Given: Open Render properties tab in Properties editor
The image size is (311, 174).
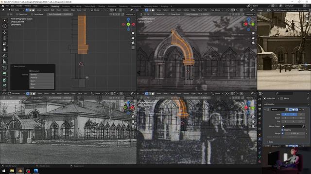Looking at the screenshot, I should point(259,105).
